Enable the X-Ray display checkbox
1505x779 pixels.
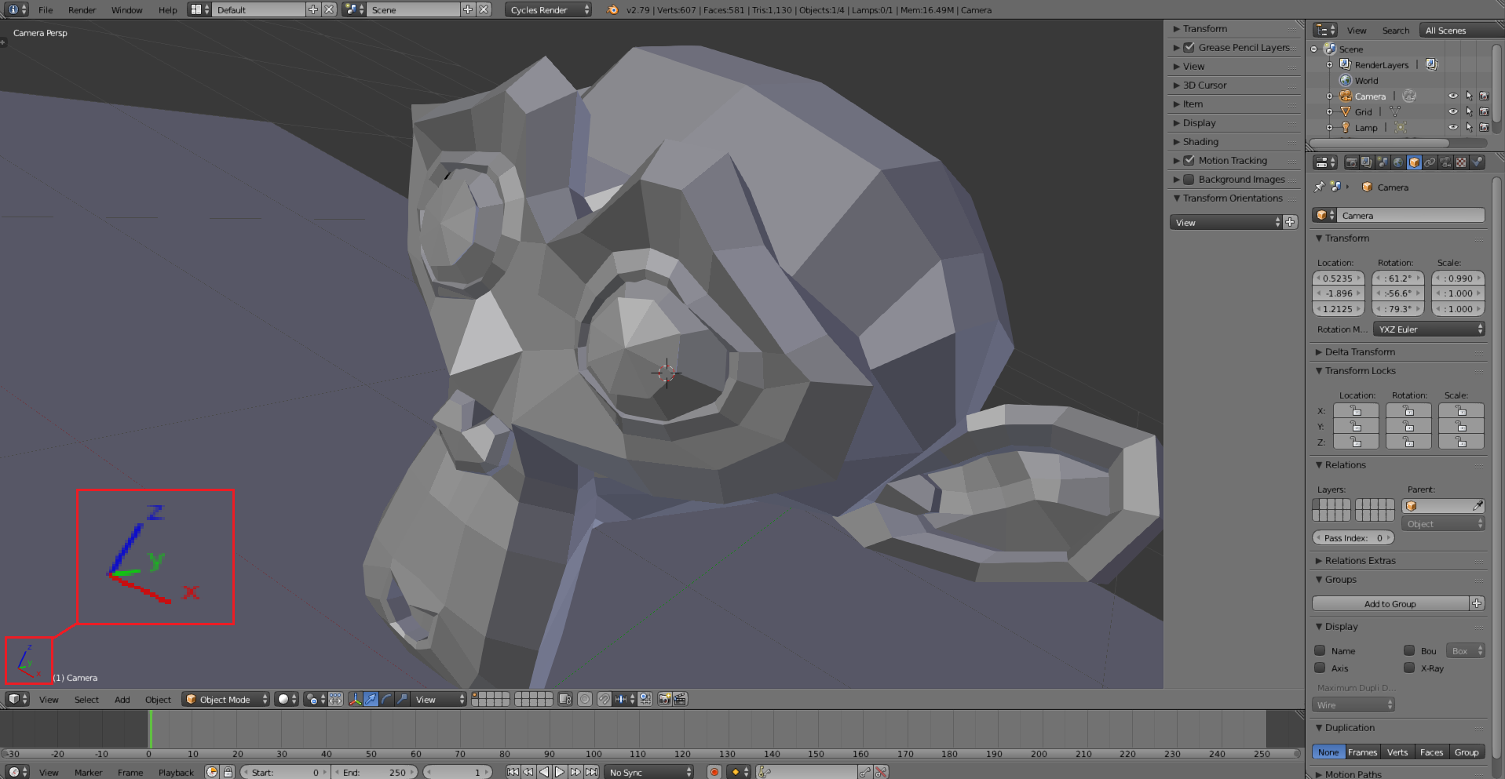coord(1409,668)
